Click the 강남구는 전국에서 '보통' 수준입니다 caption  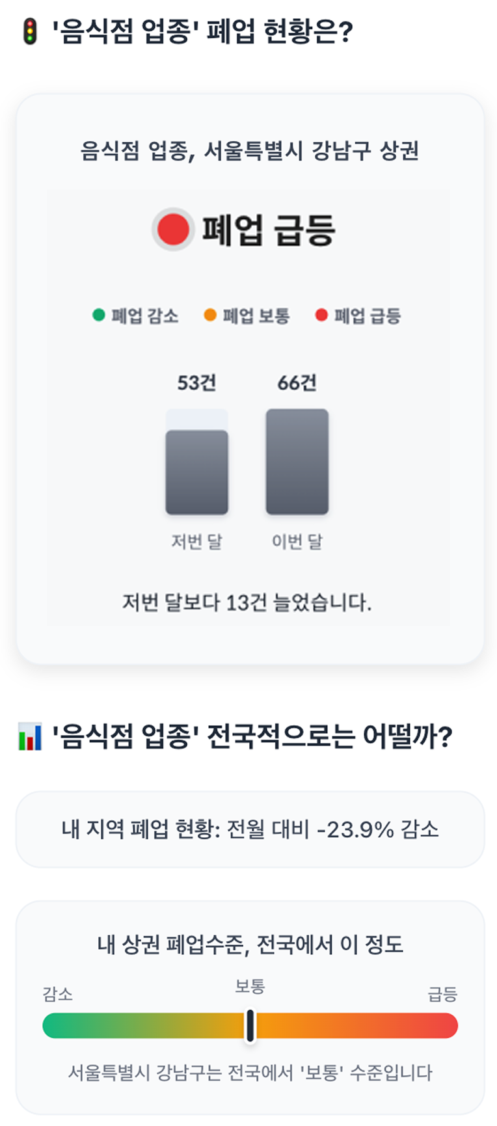point(250,1073)
